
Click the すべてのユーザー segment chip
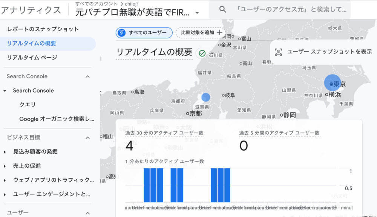pos(144,33)
